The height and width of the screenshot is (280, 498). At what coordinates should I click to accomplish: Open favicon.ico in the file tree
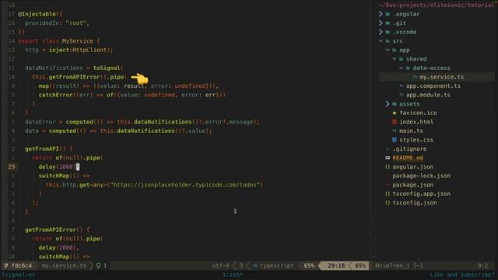pos(418,113)
